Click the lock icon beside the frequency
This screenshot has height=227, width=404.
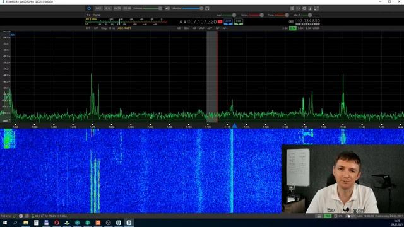click(185, 22)
